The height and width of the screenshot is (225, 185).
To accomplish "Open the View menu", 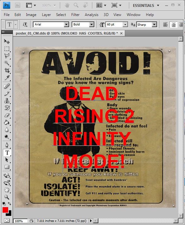I will point(117,15).
